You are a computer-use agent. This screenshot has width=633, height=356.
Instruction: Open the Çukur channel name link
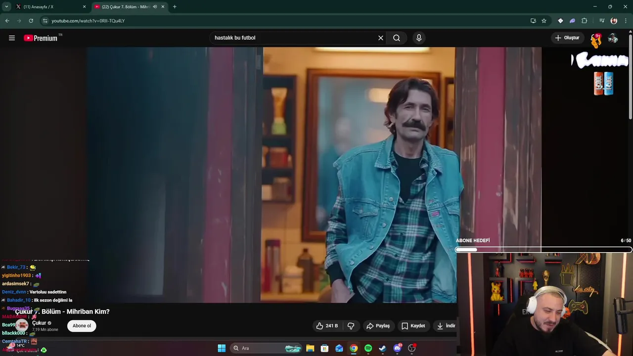(x=39, y=323)
